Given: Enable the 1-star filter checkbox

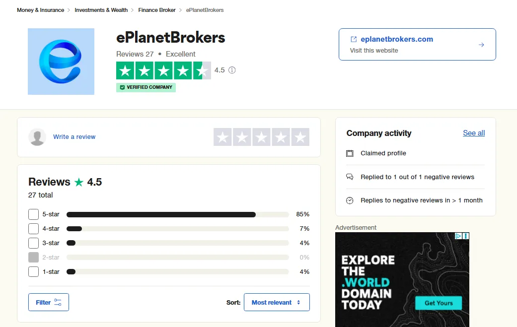Looking at the screenshot, I should click(33, 272).
